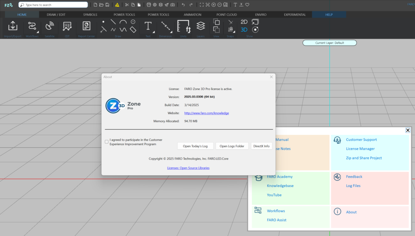This screenshot has width=415, height=236.
Task: Open the Satellite tool
Action: 49,26
